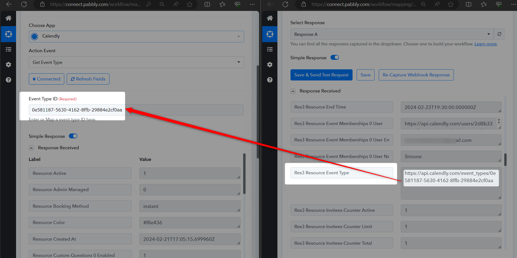This screenshot has height=258, width=517.
Task: Click Save & Send Test Request
Action: coord(321,75)
